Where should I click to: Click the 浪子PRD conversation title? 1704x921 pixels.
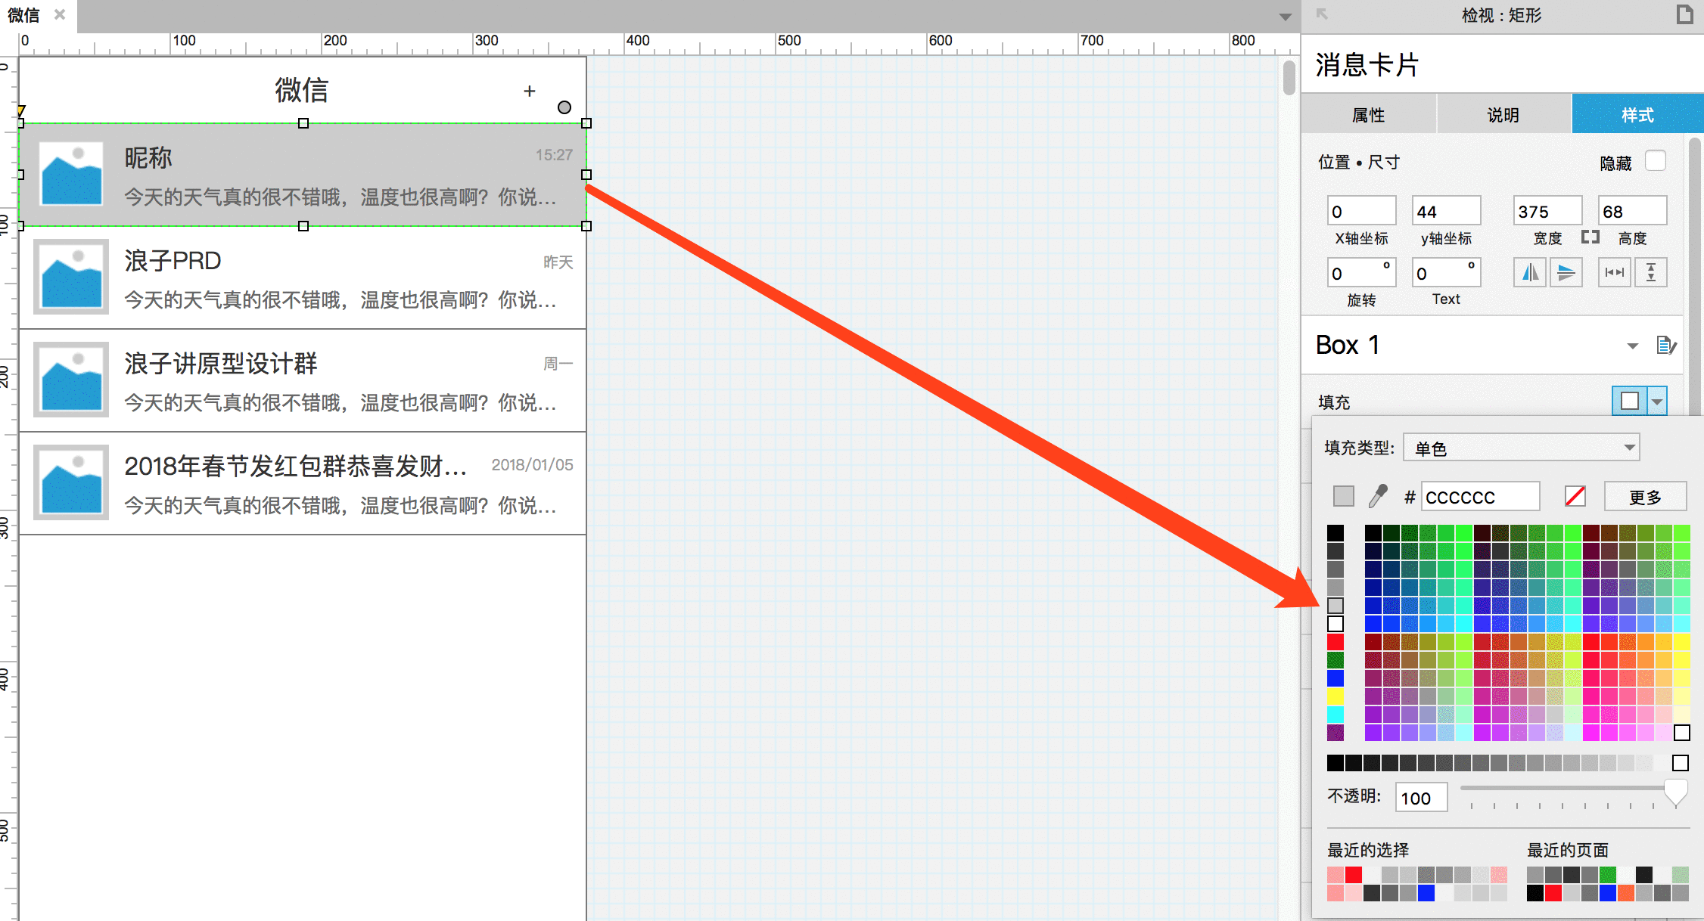coord(173,261)
